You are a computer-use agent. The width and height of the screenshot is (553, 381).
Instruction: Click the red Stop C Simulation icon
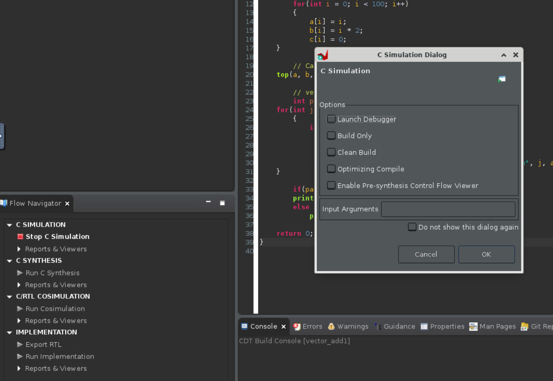(20, 236)
